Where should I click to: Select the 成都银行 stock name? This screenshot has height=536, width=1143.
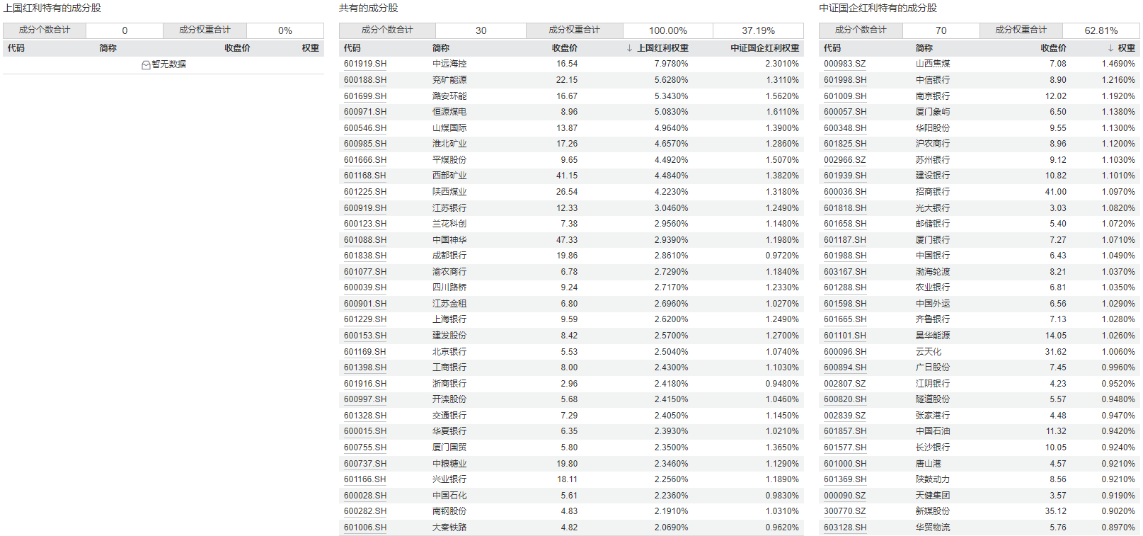(449, 256)
